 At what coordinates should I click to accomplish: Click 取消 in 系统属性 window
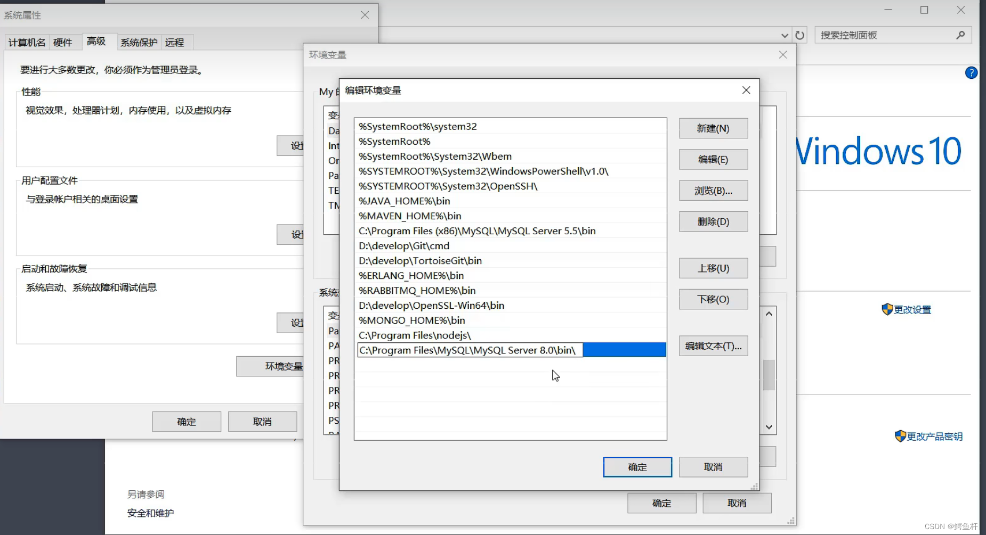tap(262, 422)
